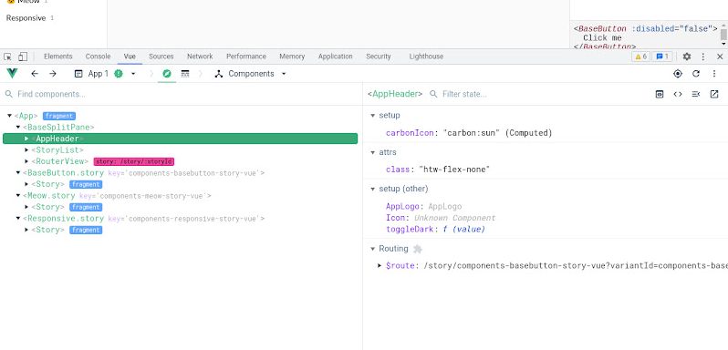The height and width of the screenshot is (350, 728).
Task: Click the inspect DOM icon
Action: (x=695, y=94)
